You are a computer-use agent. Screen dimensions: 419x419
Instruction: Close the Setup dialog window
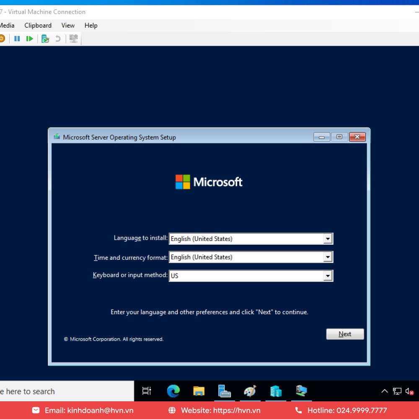pos(357,137)
